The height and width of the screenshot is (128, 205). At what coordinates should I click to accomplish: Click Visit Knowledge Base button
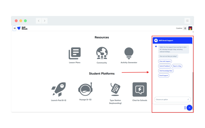166,71
